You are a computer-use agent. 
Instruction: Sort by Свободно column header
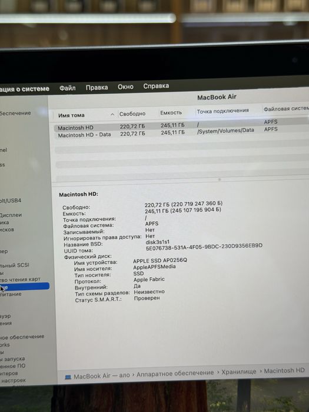click(132, 114)
